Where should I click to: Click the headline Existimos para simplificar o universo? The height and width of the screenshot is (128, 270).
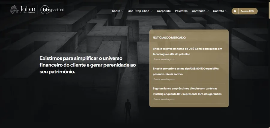click(x=88, y=65)
